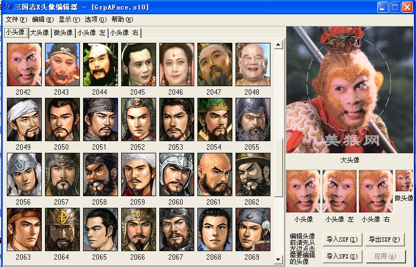This screenshot has width=416, height=267.
Task: Select portrait thumbnail 2061
Action: tap(215, 174)
